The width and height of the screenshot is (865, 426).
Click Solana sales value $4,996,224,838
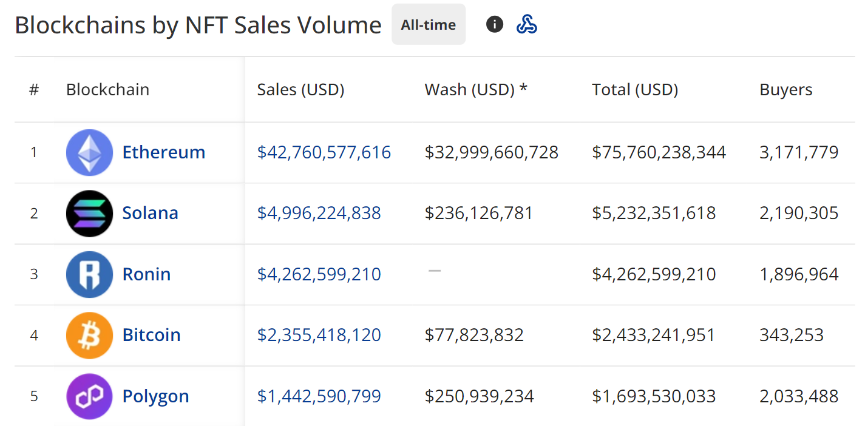click(x=319, y=214)
